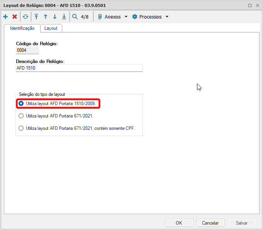The width and height of the screenshot is (263, 230).
Task: Click the Processos gear icon
Action: click(x=135, y=17)
